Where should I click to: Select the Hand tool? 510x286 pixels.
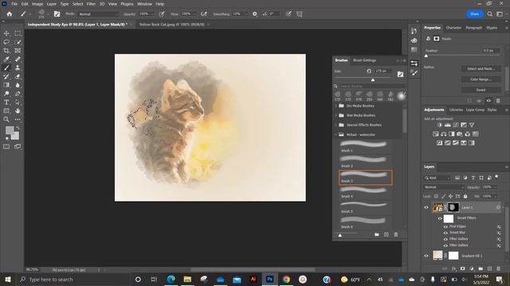pyautogui.click(x=18, y=111)
